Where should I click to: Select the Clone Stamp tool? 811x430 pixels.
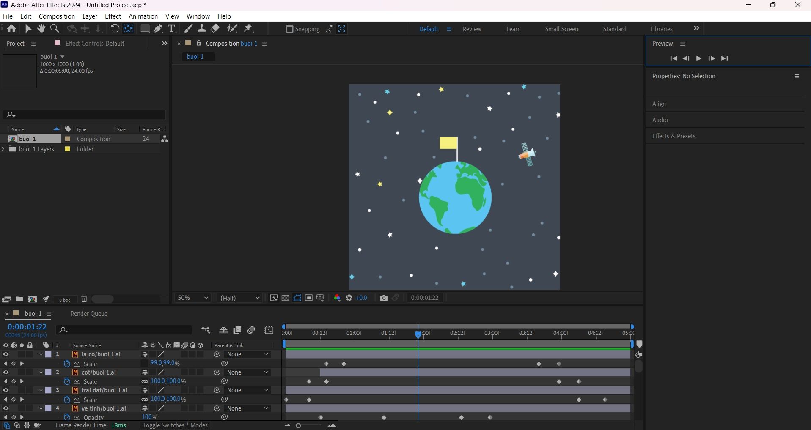202,28
